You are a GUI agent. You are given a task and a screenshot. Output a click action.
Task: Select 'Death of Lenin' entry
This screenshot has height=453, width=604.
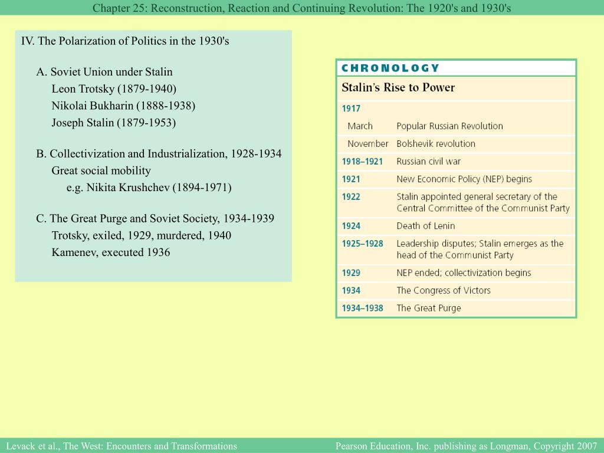click(426, 226)
